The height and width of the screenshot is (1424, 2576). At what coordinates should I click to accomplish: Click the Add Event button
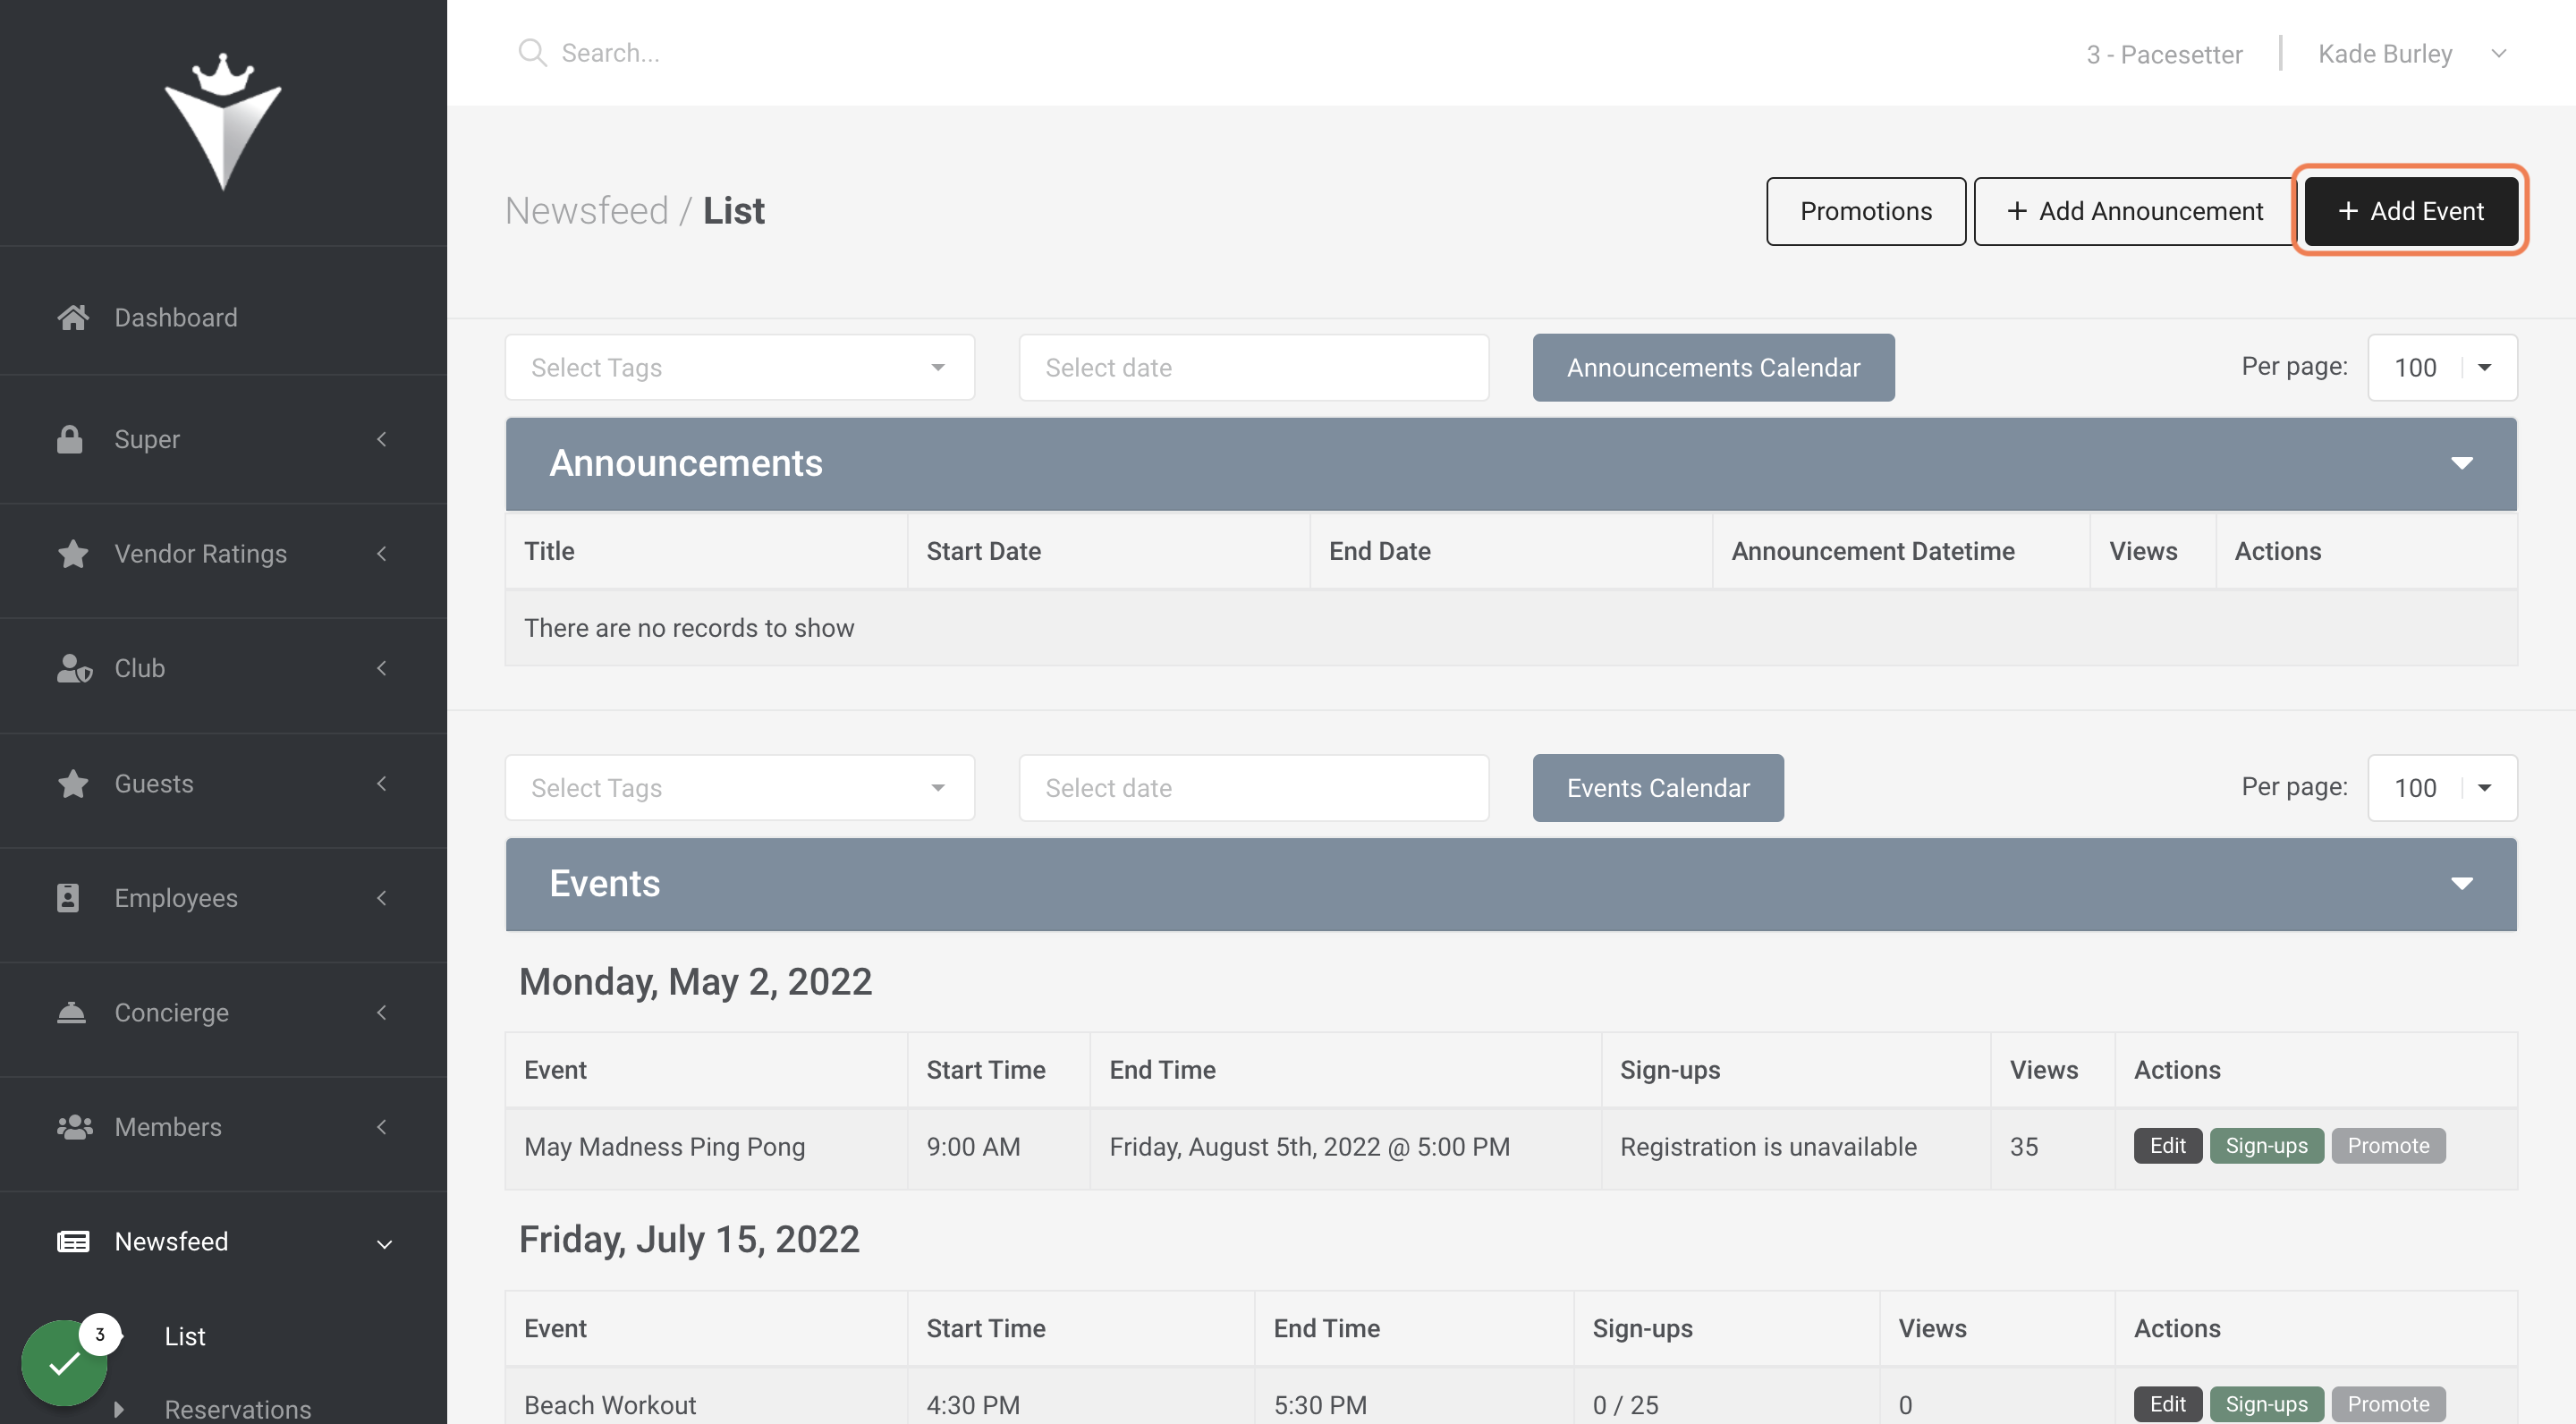point(2411,211)
